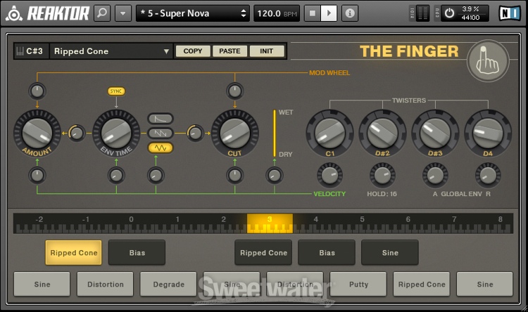This screenshot has width=528, height=312.
Task: Click the rightmost light Sine pad
Action: pos(485,284)
